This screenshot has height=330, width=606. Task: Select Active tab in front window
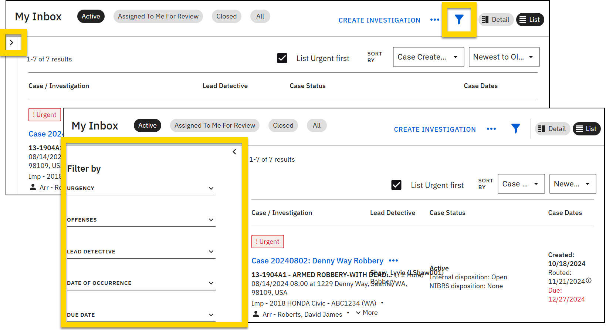click(x=147, y=125)
